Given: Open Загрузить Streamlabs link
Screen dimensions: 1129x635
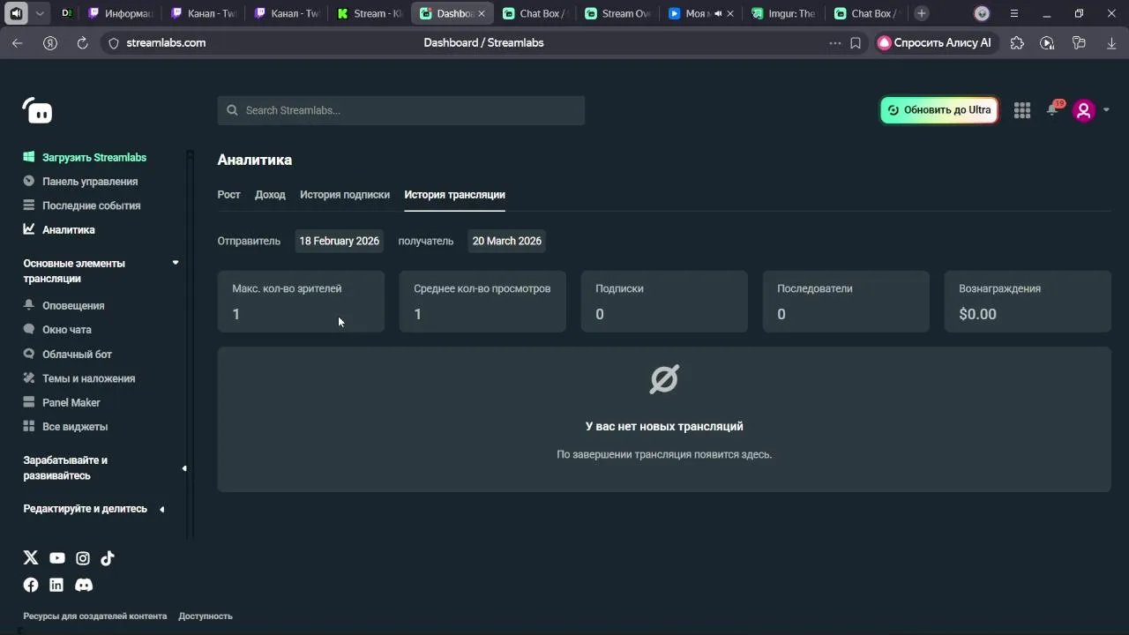Looking at the screenshot, I should (94, 157).
